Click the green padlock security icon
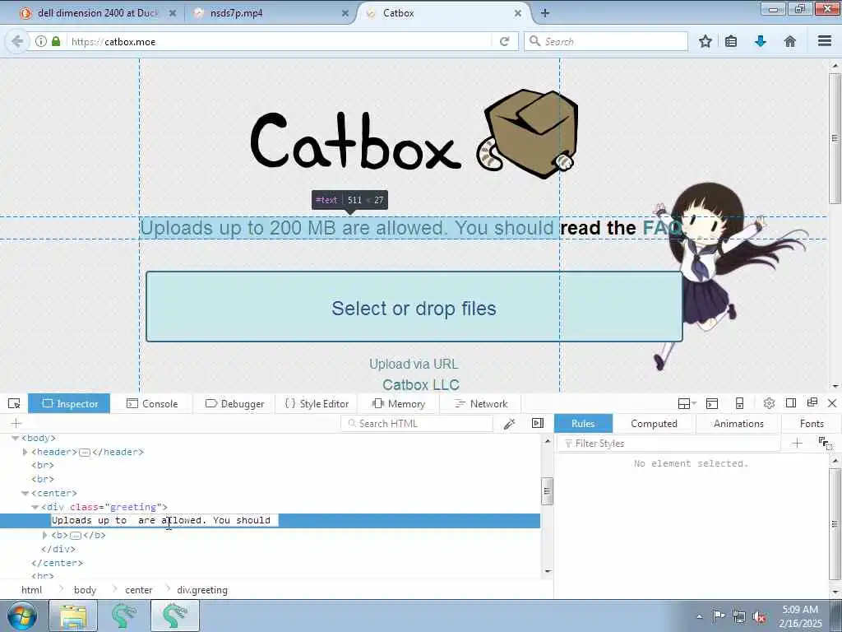The image size is (842, 632). click(x=56, y=41)
